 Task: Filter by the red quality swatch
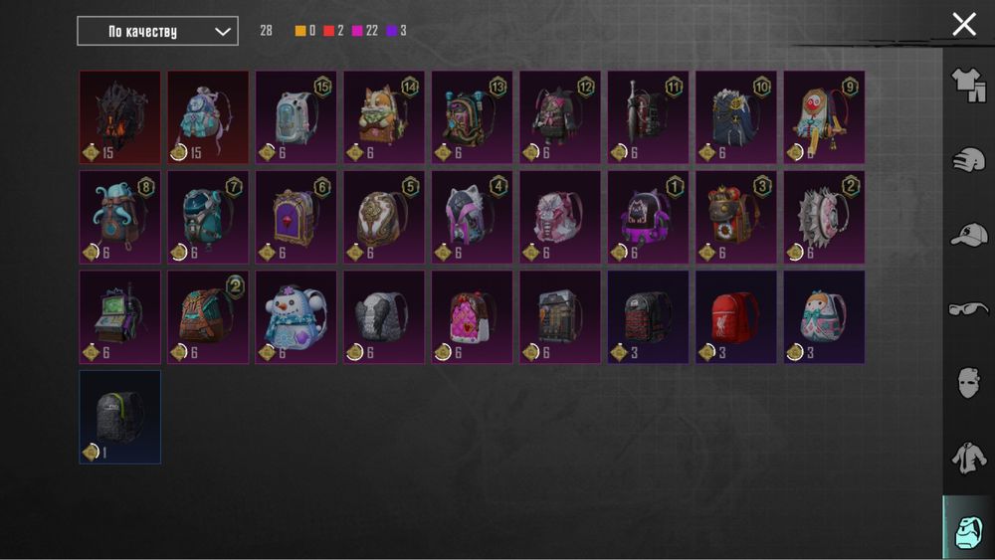tap(328, 31)
